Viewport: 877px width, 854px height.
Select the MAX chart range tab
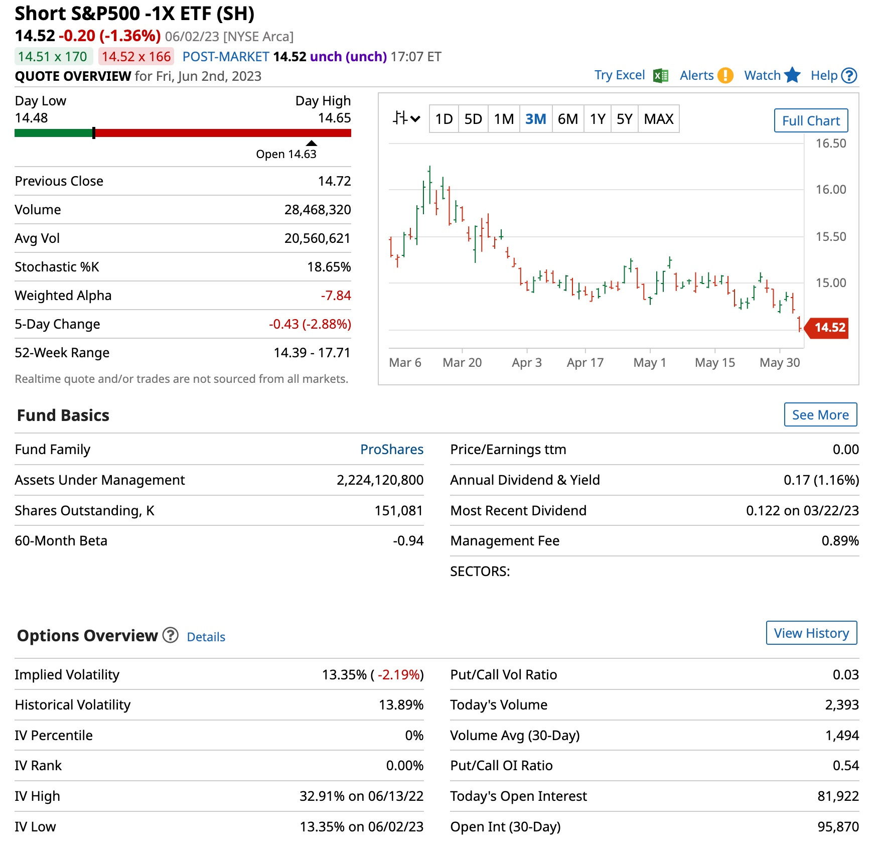(659, 119)
